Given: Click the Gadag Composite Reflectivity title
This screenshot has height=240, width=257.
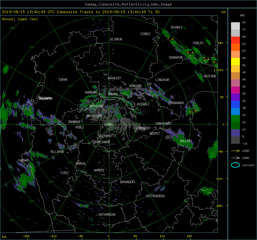Looking at the screenshot, I should 128,4.
